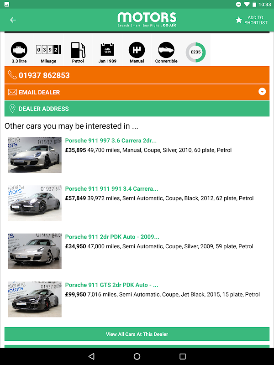274x365 pixels.
Task: Open Porsche 911 911 991 3.4 Carrera listing
Action: [111, 189]
